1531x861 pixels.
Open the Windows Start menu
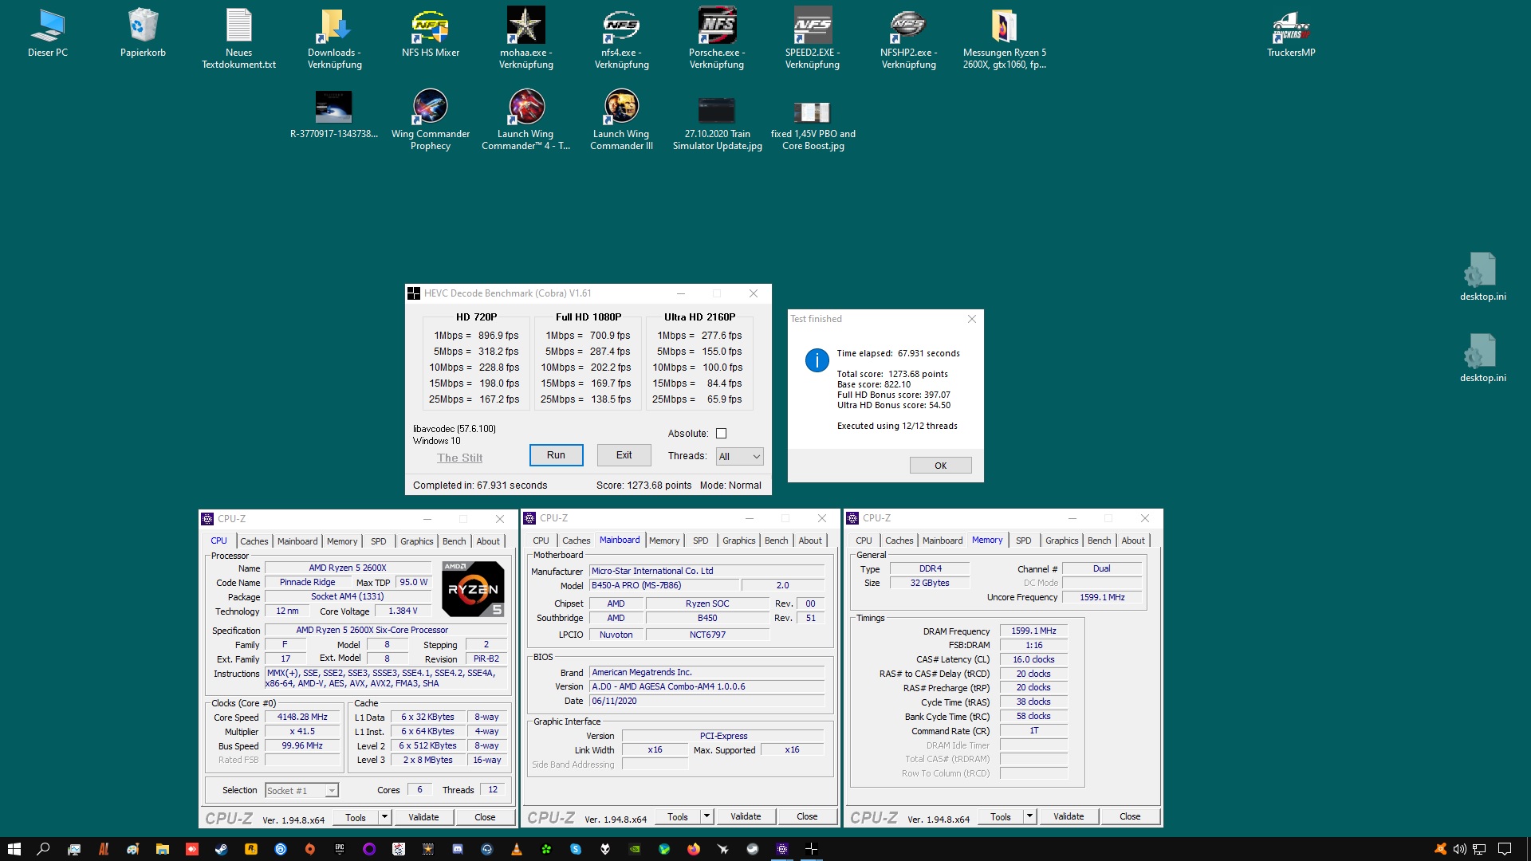pos(14,849)
